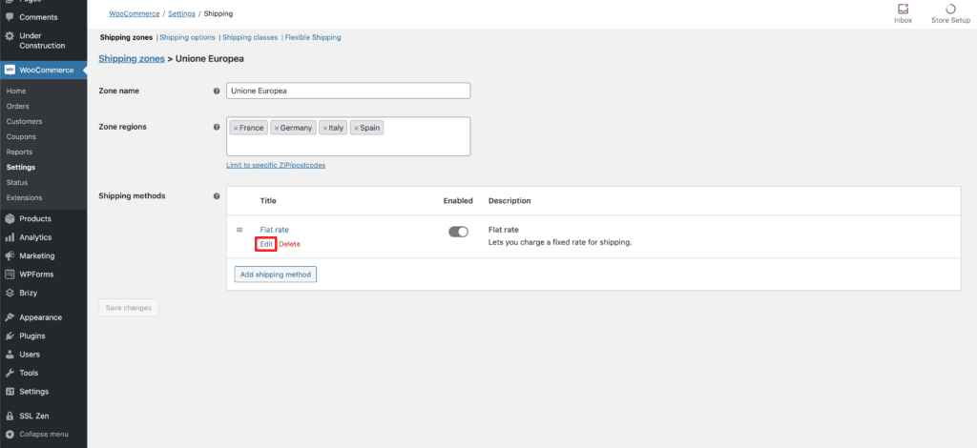This screenshot has height=448, width=977.
Task: Click inside Zone regions selection box
Action: point(348,136)
